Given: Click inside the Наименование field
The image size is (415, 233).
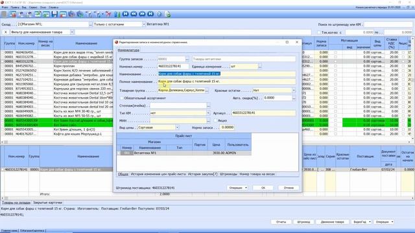Looking at the screenshot, I should 226,74.
